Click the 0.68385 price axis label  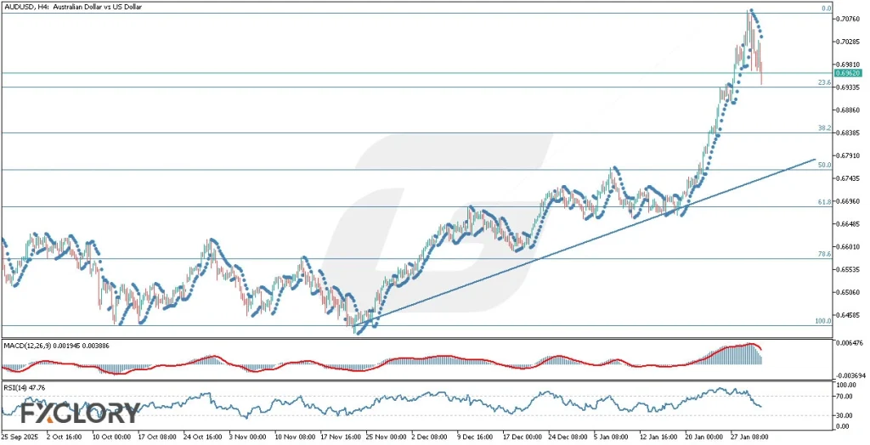point(850,133)
